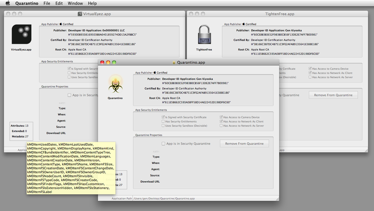
Task: Click the Apple logo beside App Publisher in TightenFree window
Action: point(244,24)
